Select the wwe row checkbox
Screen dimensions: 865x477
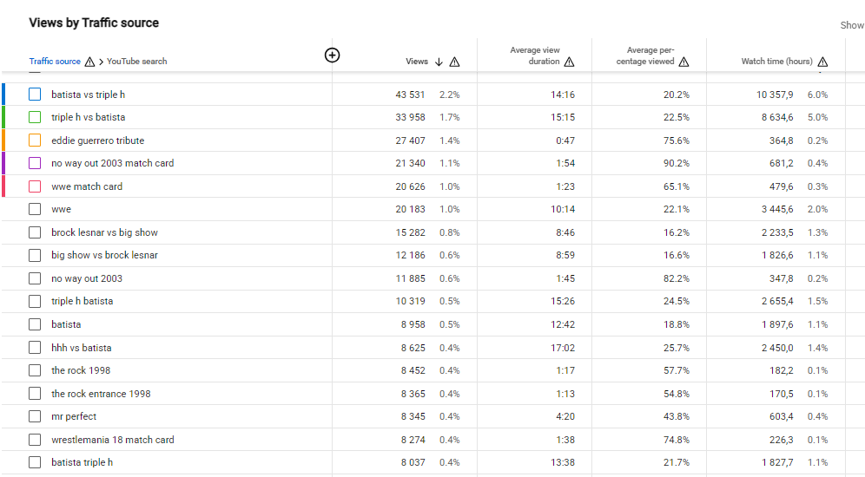(35, 209)
